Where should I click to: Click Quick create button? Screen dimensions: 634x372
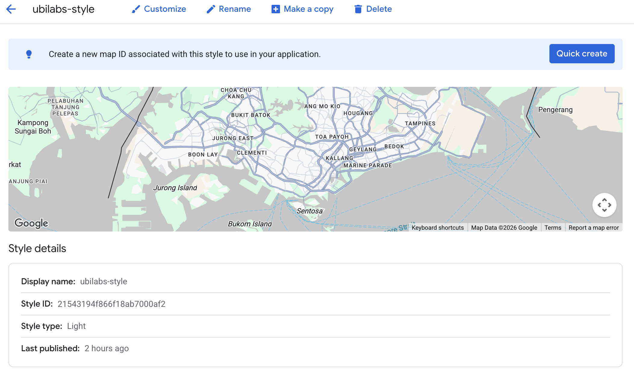pyautogui.click(x=582, y=54)
